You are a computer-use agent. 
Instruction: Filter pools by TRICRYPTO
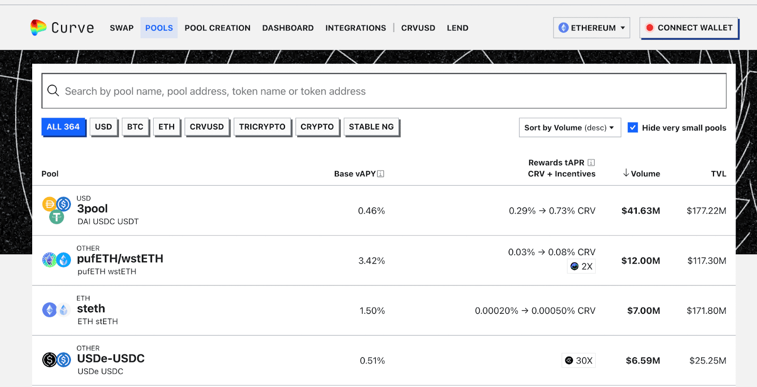[262, 127]
